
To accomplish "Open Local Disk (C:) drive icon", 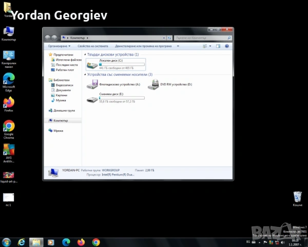I will (92, 64).
